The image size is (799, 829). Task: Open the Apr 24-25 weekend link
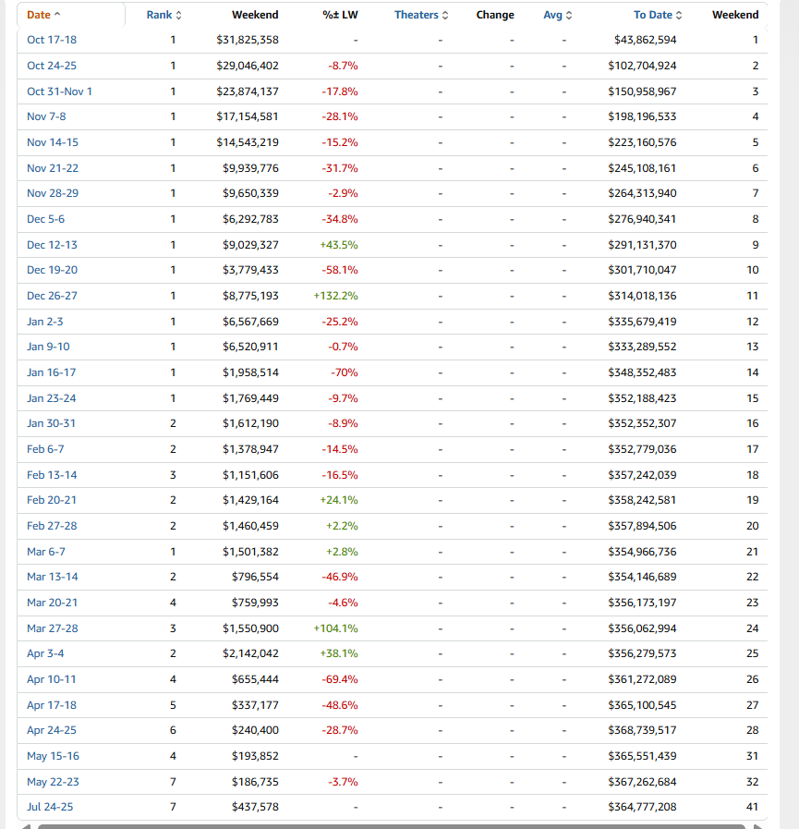[x=52, y=729]
